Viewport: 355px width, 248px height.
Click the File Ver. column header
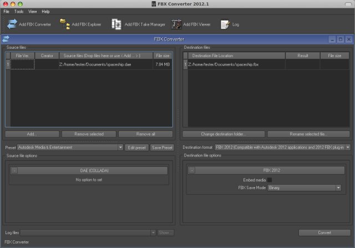[x=22, y=55]
